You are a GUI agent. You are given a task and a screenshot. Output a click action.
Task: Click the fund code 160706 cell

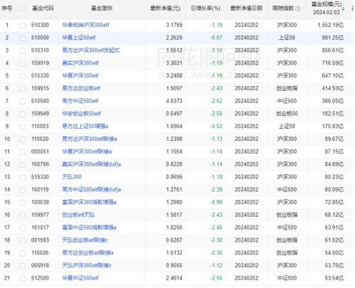[x=40, y=164]
